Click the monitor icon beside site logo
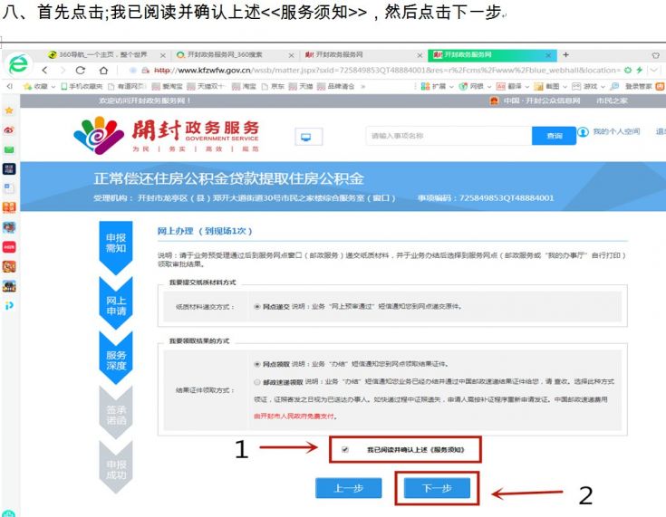This screenshot has width=666, height=517. pos(308,137)
